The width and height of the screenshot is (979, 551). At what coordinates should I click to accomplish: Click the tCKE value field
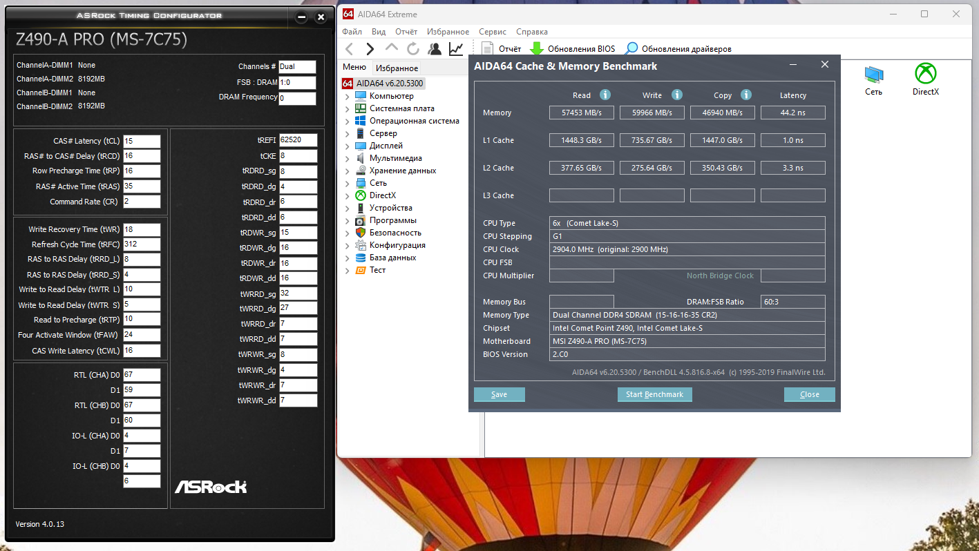point(298,156)
